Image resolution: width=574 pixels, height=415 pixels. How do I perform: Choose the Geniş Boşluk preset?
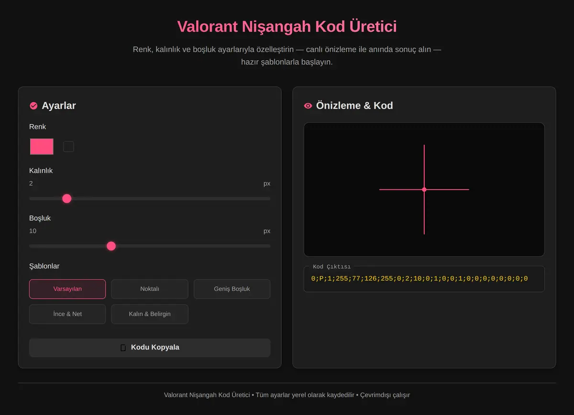[x=232, y=289]
